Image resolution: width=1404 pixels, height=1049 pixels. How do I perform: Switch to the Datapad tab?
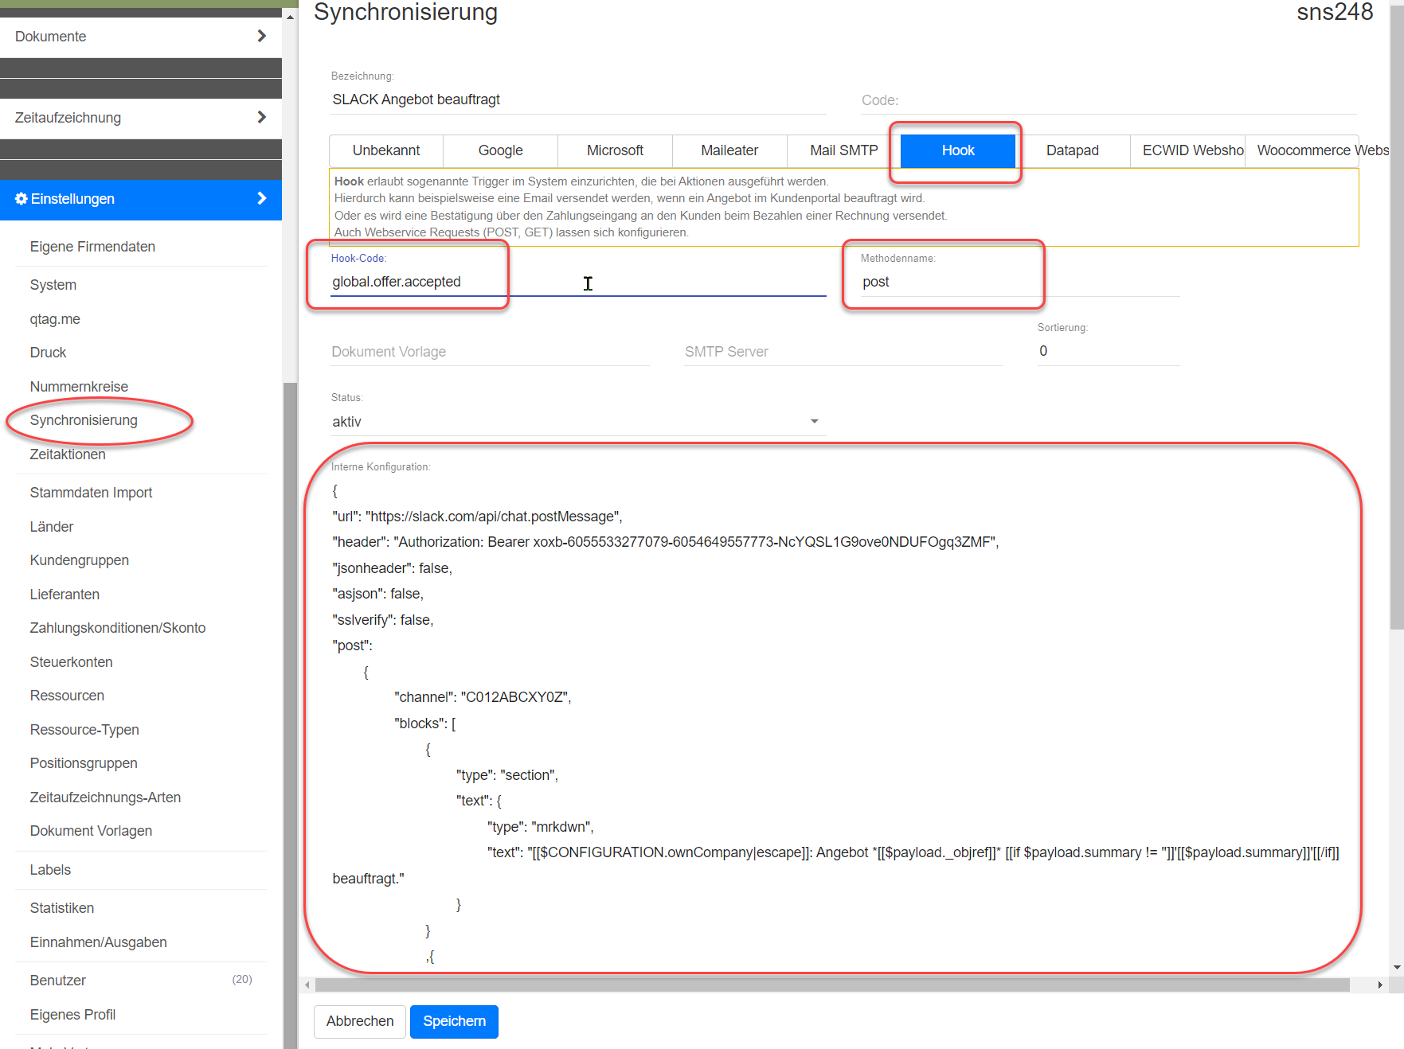[1073, 150]
